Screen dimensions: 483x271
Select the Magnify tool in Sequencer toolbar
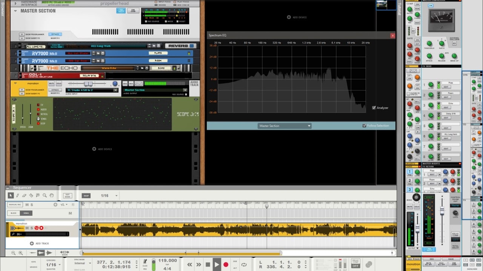45,195
